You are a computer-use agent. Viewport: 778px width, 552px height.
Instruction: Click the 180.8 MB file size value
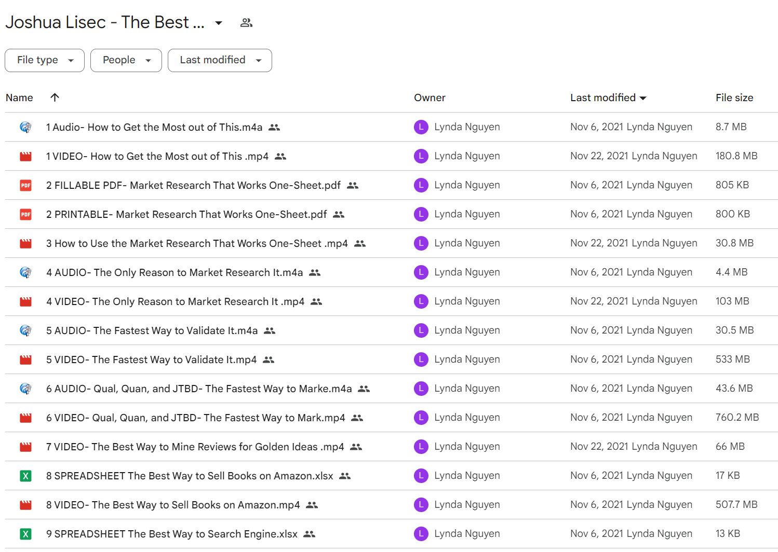coord(736,156)
